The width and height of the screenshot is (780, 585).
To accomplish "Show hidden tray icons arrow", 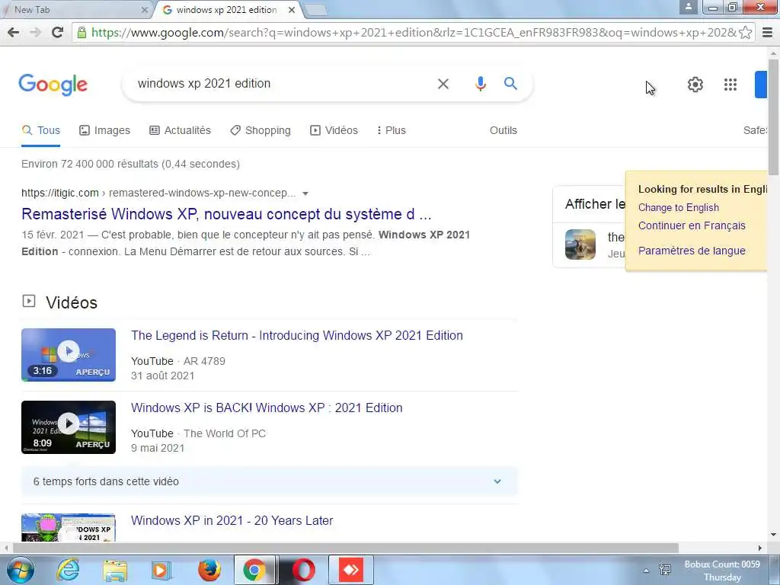I will (646, 571).
